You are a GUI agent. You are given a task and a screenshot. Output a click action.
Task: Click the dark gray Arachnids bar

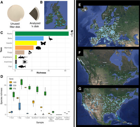[16, 62]
